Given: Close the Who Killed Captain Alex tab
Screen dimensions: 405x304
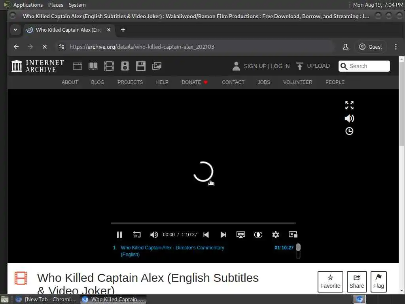Looking at the screenshot, I should point(109,30).
